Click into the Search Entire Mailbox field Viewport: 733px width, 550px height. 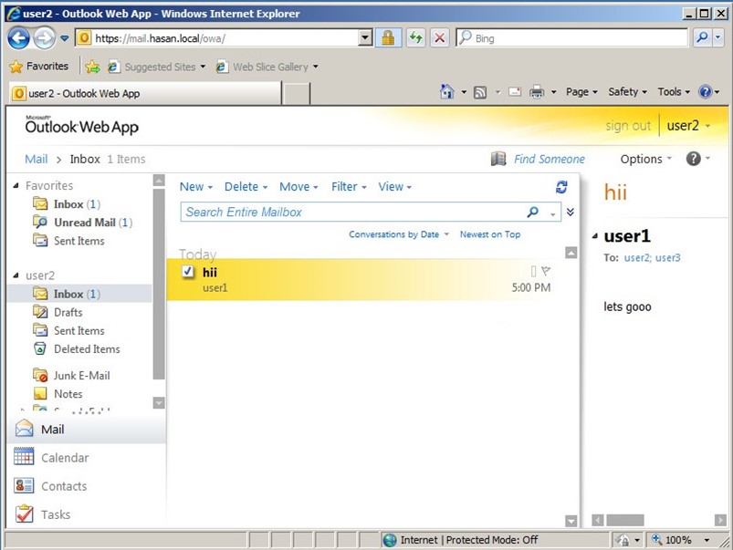tap(351, 213)
